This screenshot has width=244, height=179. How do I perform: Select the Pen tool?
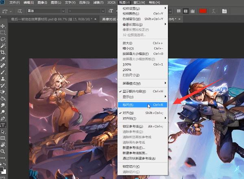pos(3,119)
